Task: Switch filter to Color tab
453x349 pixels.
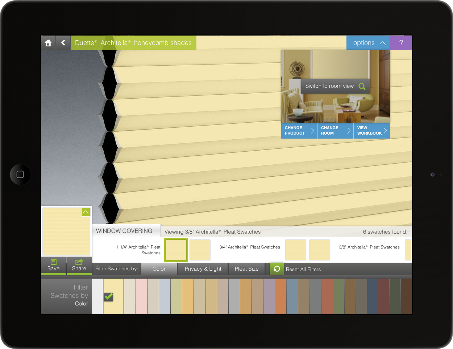Action: pos(159,269)
